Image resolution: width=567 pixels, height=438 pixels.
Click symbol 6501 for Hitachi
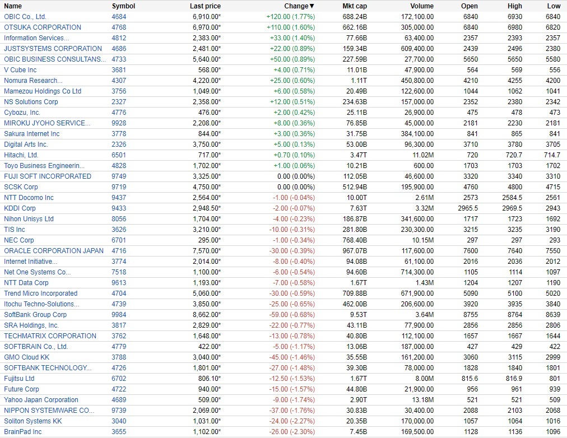[x=119, y=155]
